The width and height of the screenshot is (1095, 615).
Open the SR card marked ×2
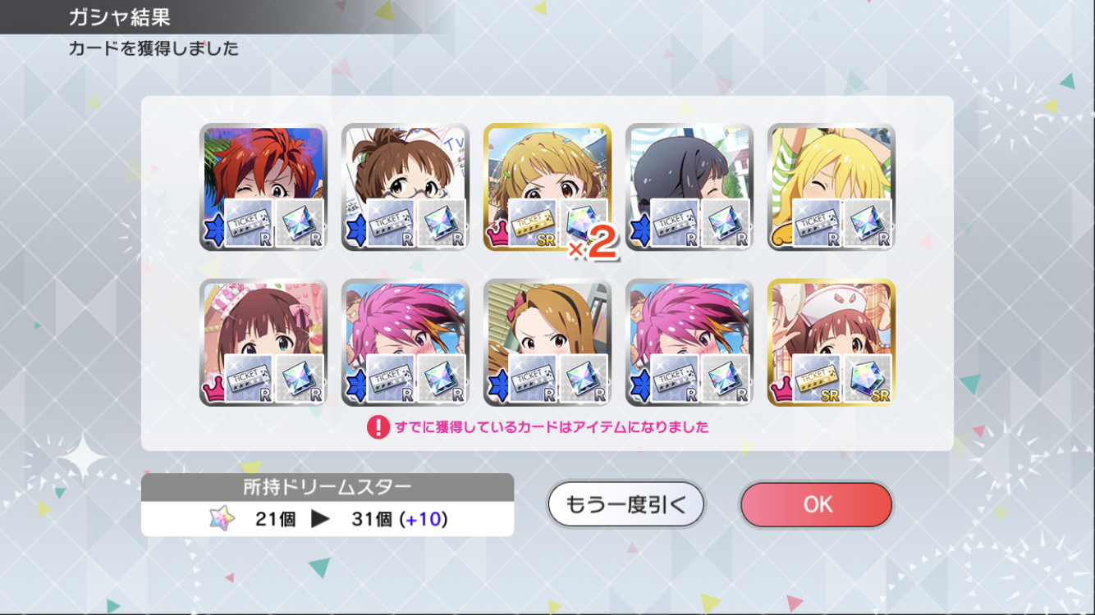(x=547, y=187)
